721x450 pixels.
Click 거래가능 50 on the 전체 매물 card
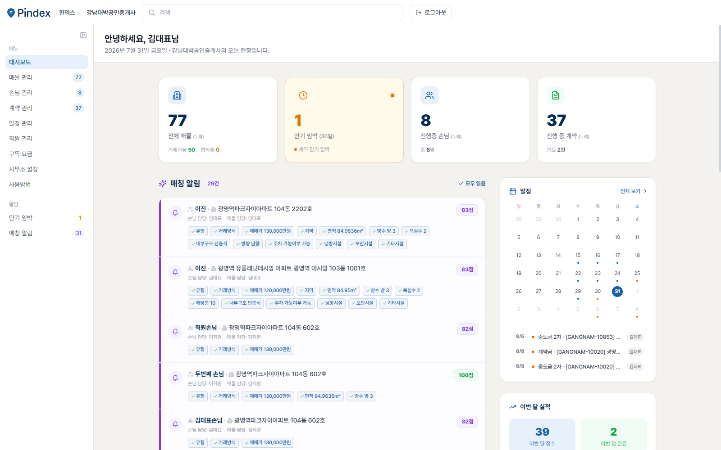click(x=182, y=150)
